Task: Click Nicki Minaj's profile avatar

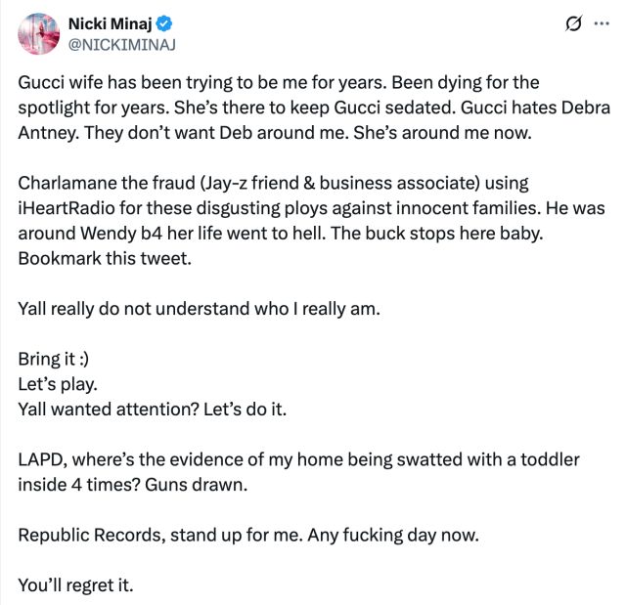Action: (37, 33)
